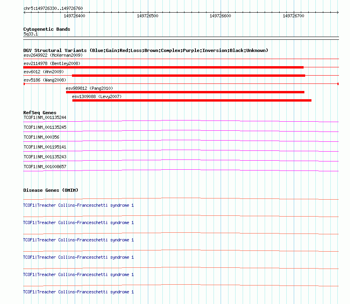Open variant esv6012 (Ahn2009)
Viewport: 350px width, 304px height.
(44, 72)
